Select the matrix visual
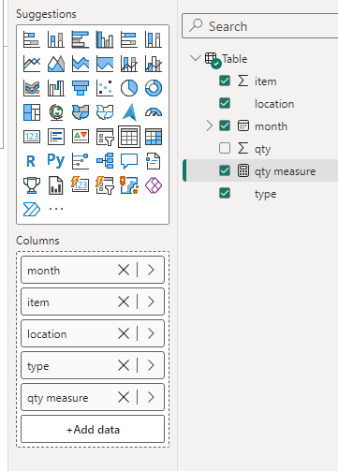 (154, 137)
